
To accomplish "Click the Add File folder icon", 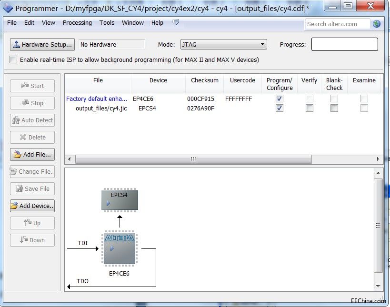I will click(x=18, y=154).
